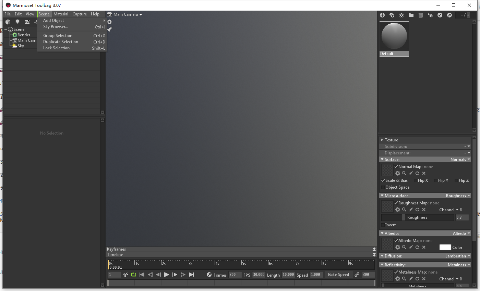Jump to the first frame of the timeline
This screenshot has width=480, height=291.
[142, 275]
